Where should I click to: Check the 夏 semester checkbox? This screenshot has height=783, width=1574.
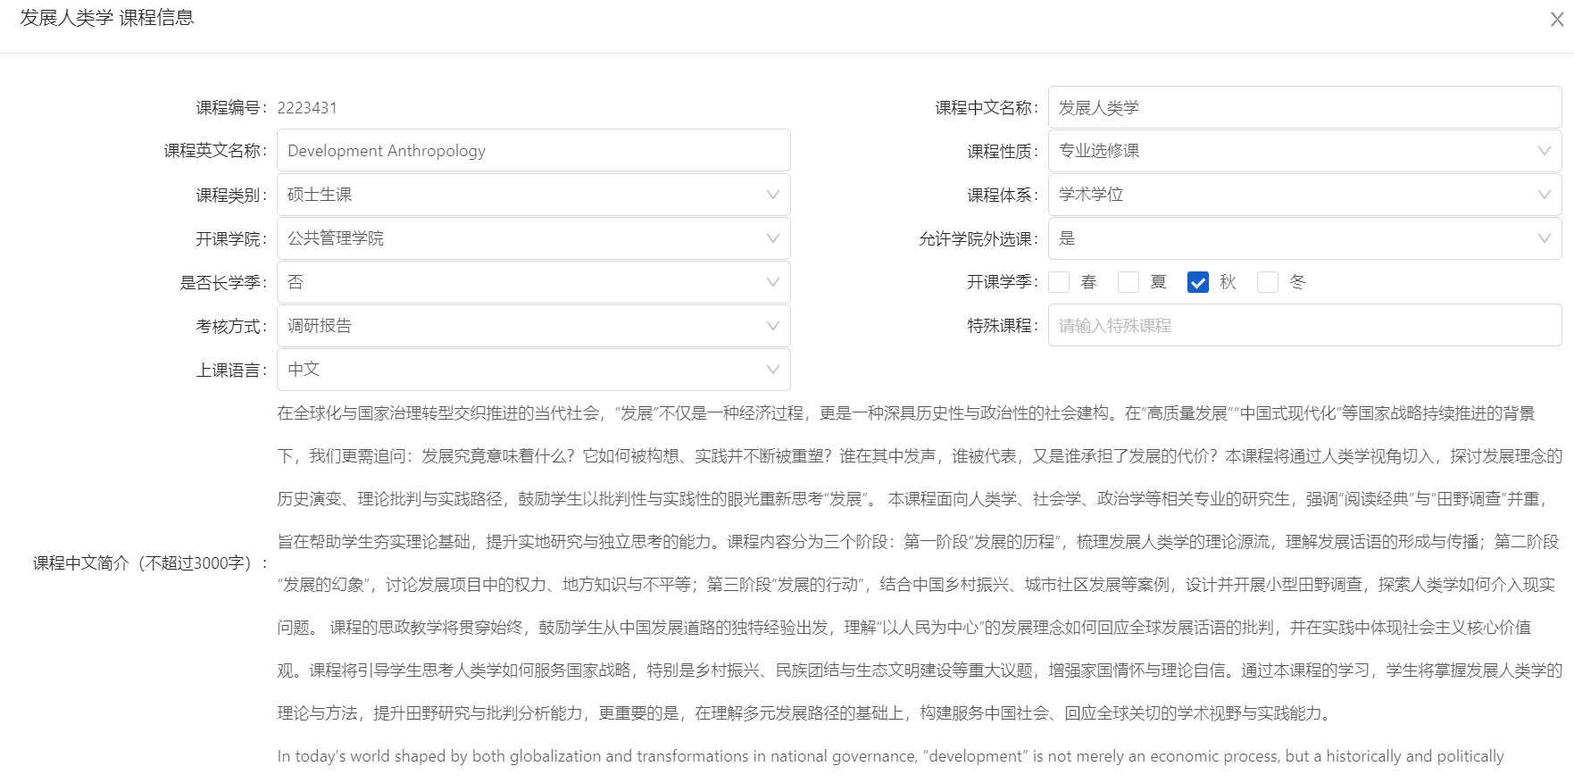tap(1128, 282)
